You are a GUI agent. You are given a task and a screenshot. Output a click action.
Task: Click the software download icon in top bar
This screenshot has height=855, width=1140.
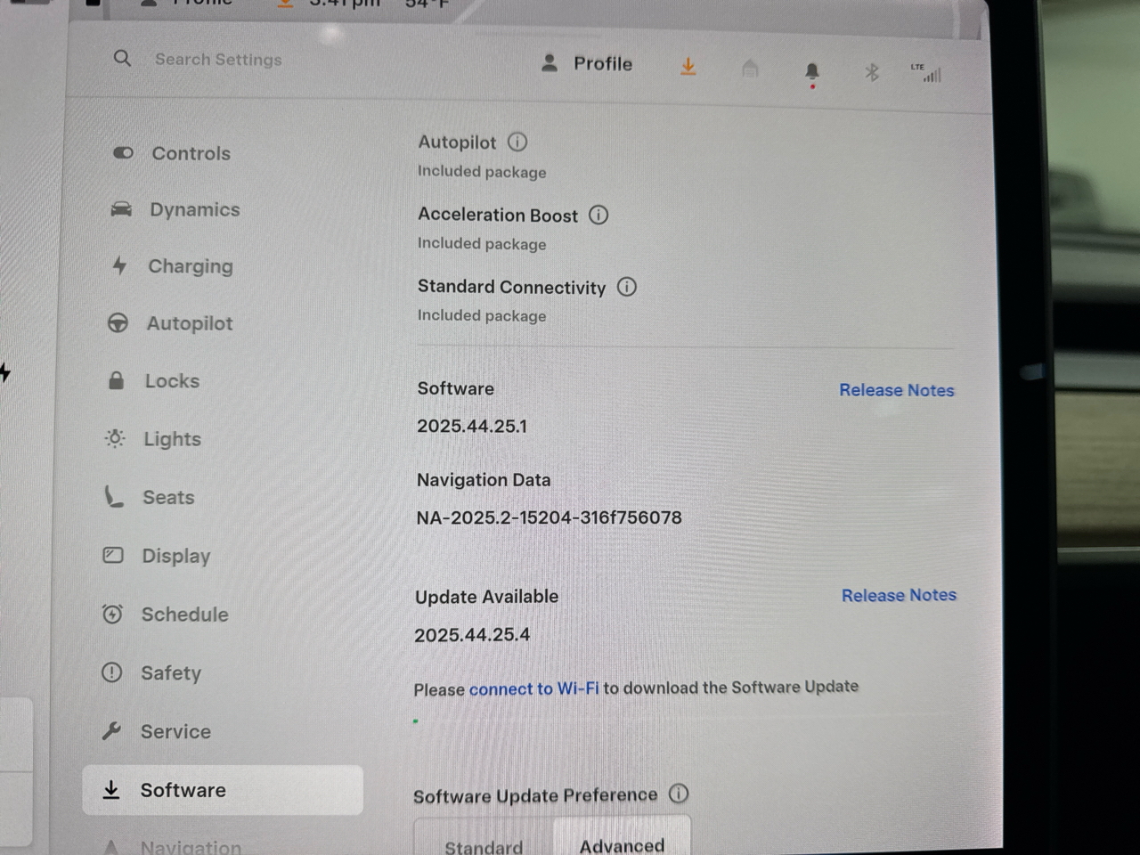(x=688, y=67)
